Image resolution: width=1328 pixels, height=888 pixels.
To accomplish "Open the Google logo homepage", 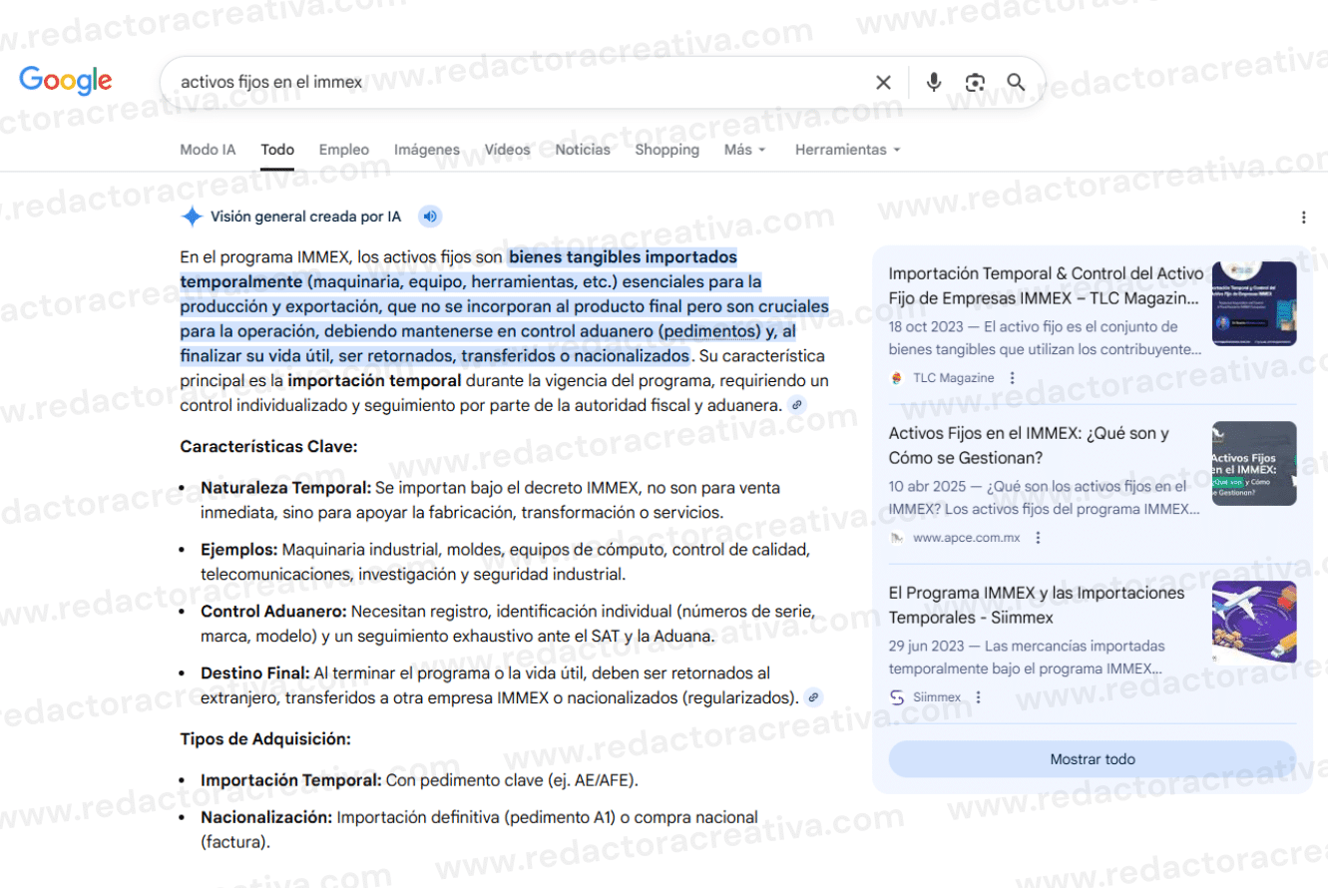I will tap(66, 81).
